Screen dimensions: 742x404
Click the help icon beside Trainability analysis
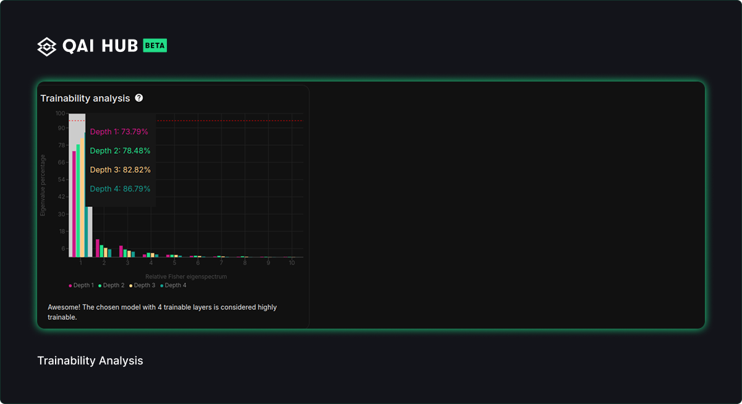point(139,98)
